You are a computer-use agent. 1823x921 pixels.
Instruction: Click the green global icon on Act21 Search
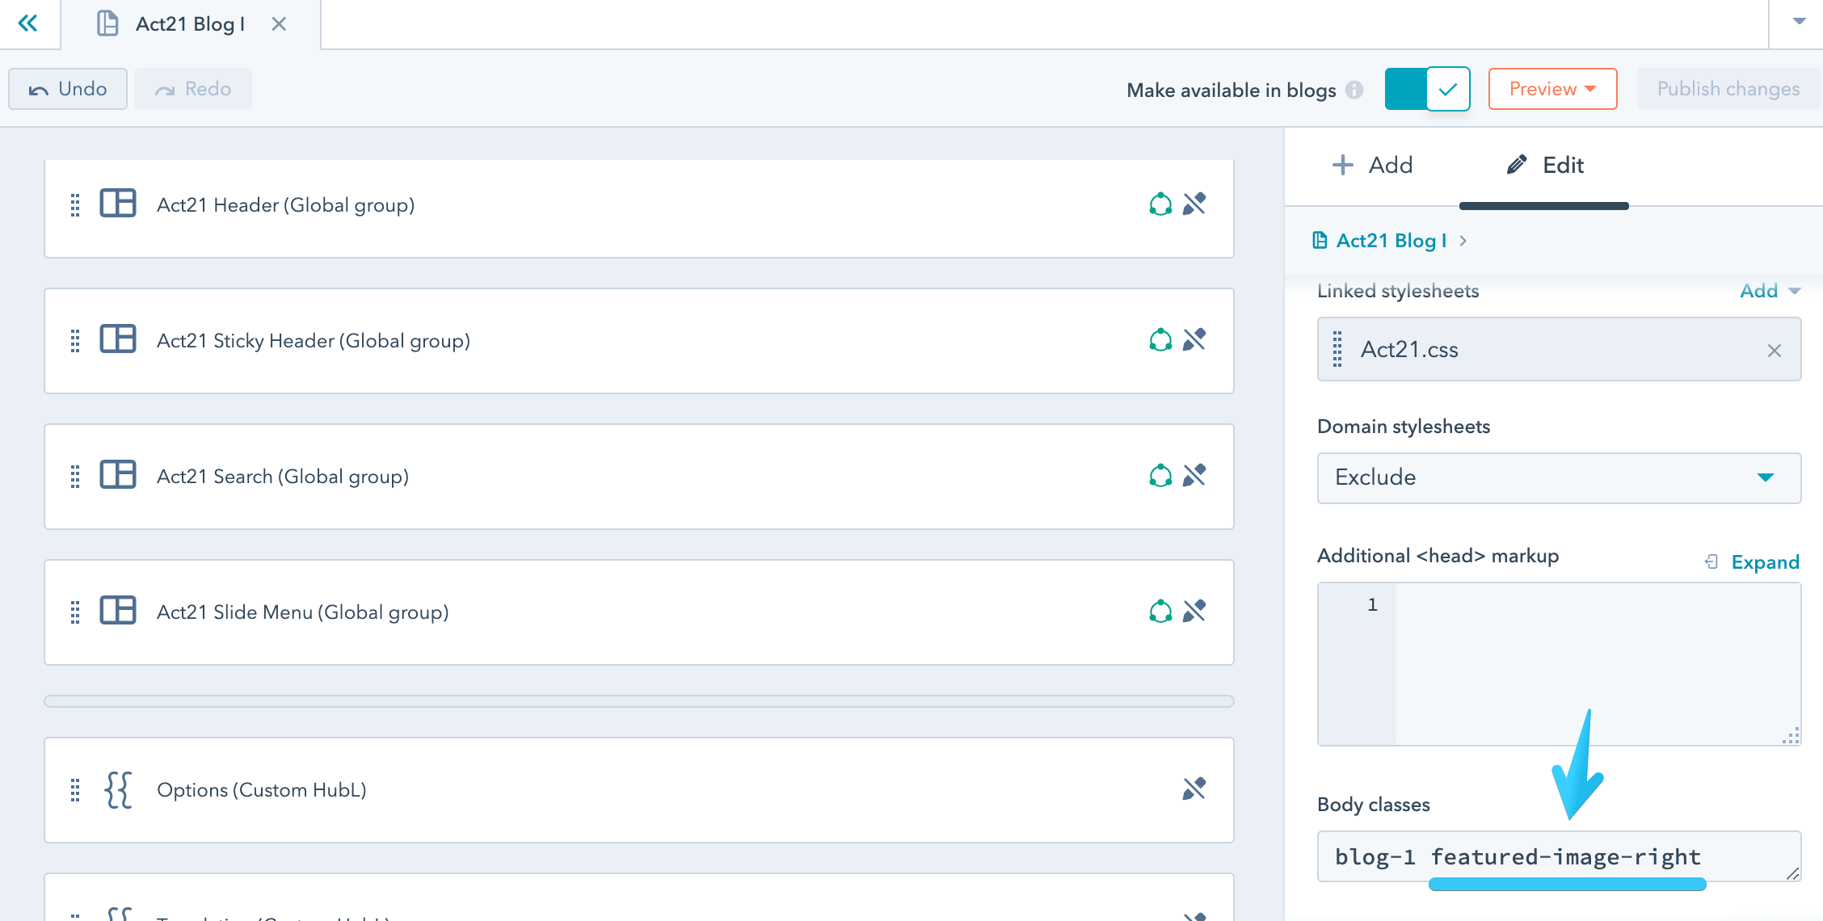pos(1160,476)
